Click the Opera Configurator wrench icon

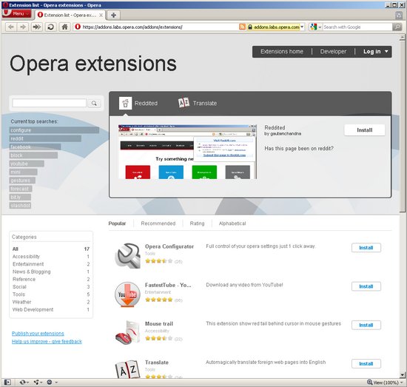(x=127, y=256)
